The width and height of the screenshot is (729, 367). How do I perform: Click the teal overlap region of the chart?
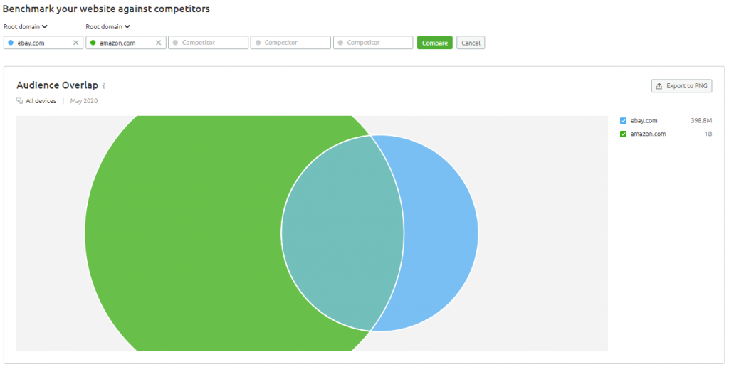click(x=342, y=233)
